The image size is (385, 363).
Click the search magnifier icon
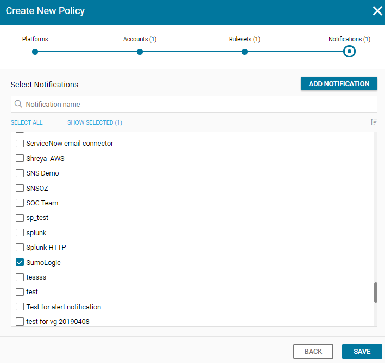18,104
